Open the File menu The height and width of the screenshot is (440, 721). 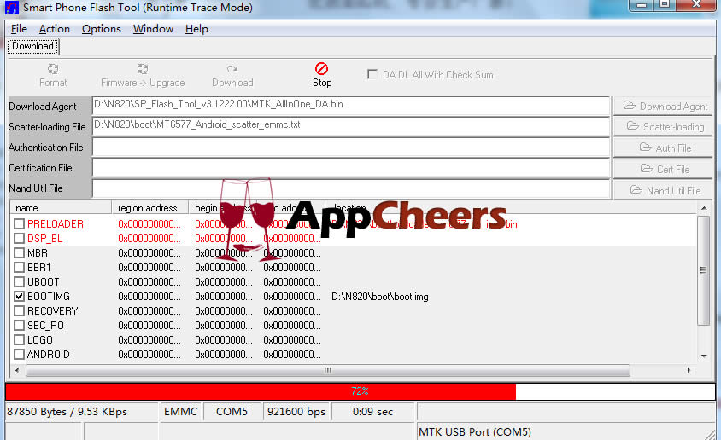click(19, 29)
